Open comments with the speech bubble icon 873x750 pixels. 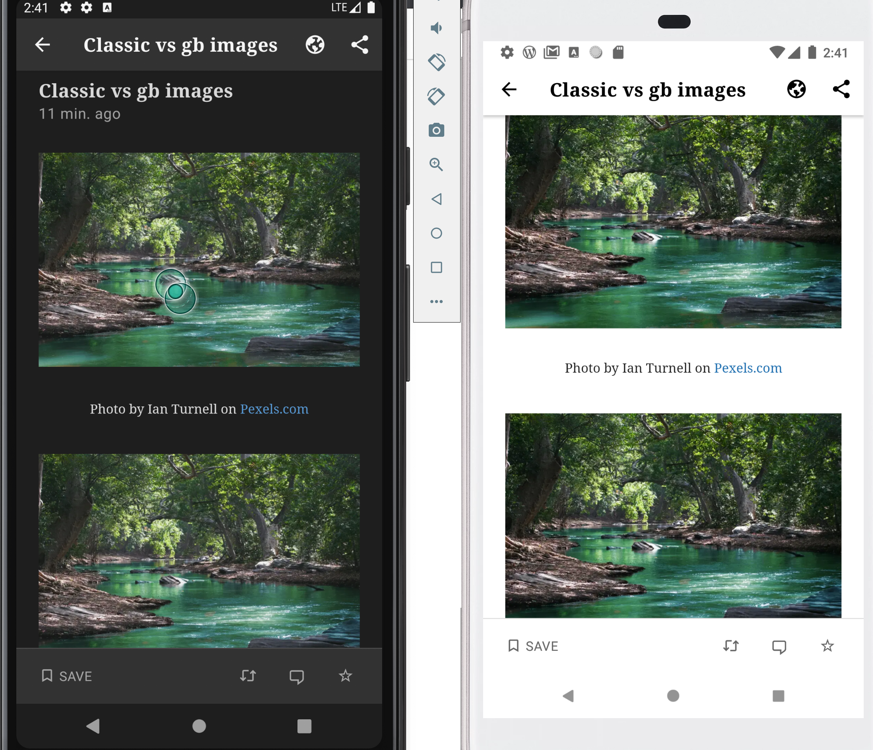[297, 676]
